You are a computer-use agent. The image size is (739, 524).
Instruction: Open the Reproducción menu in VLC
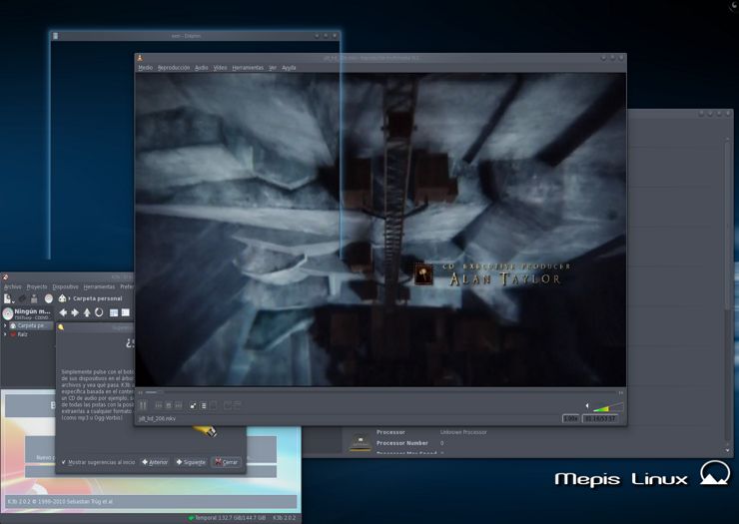point(174,68)
